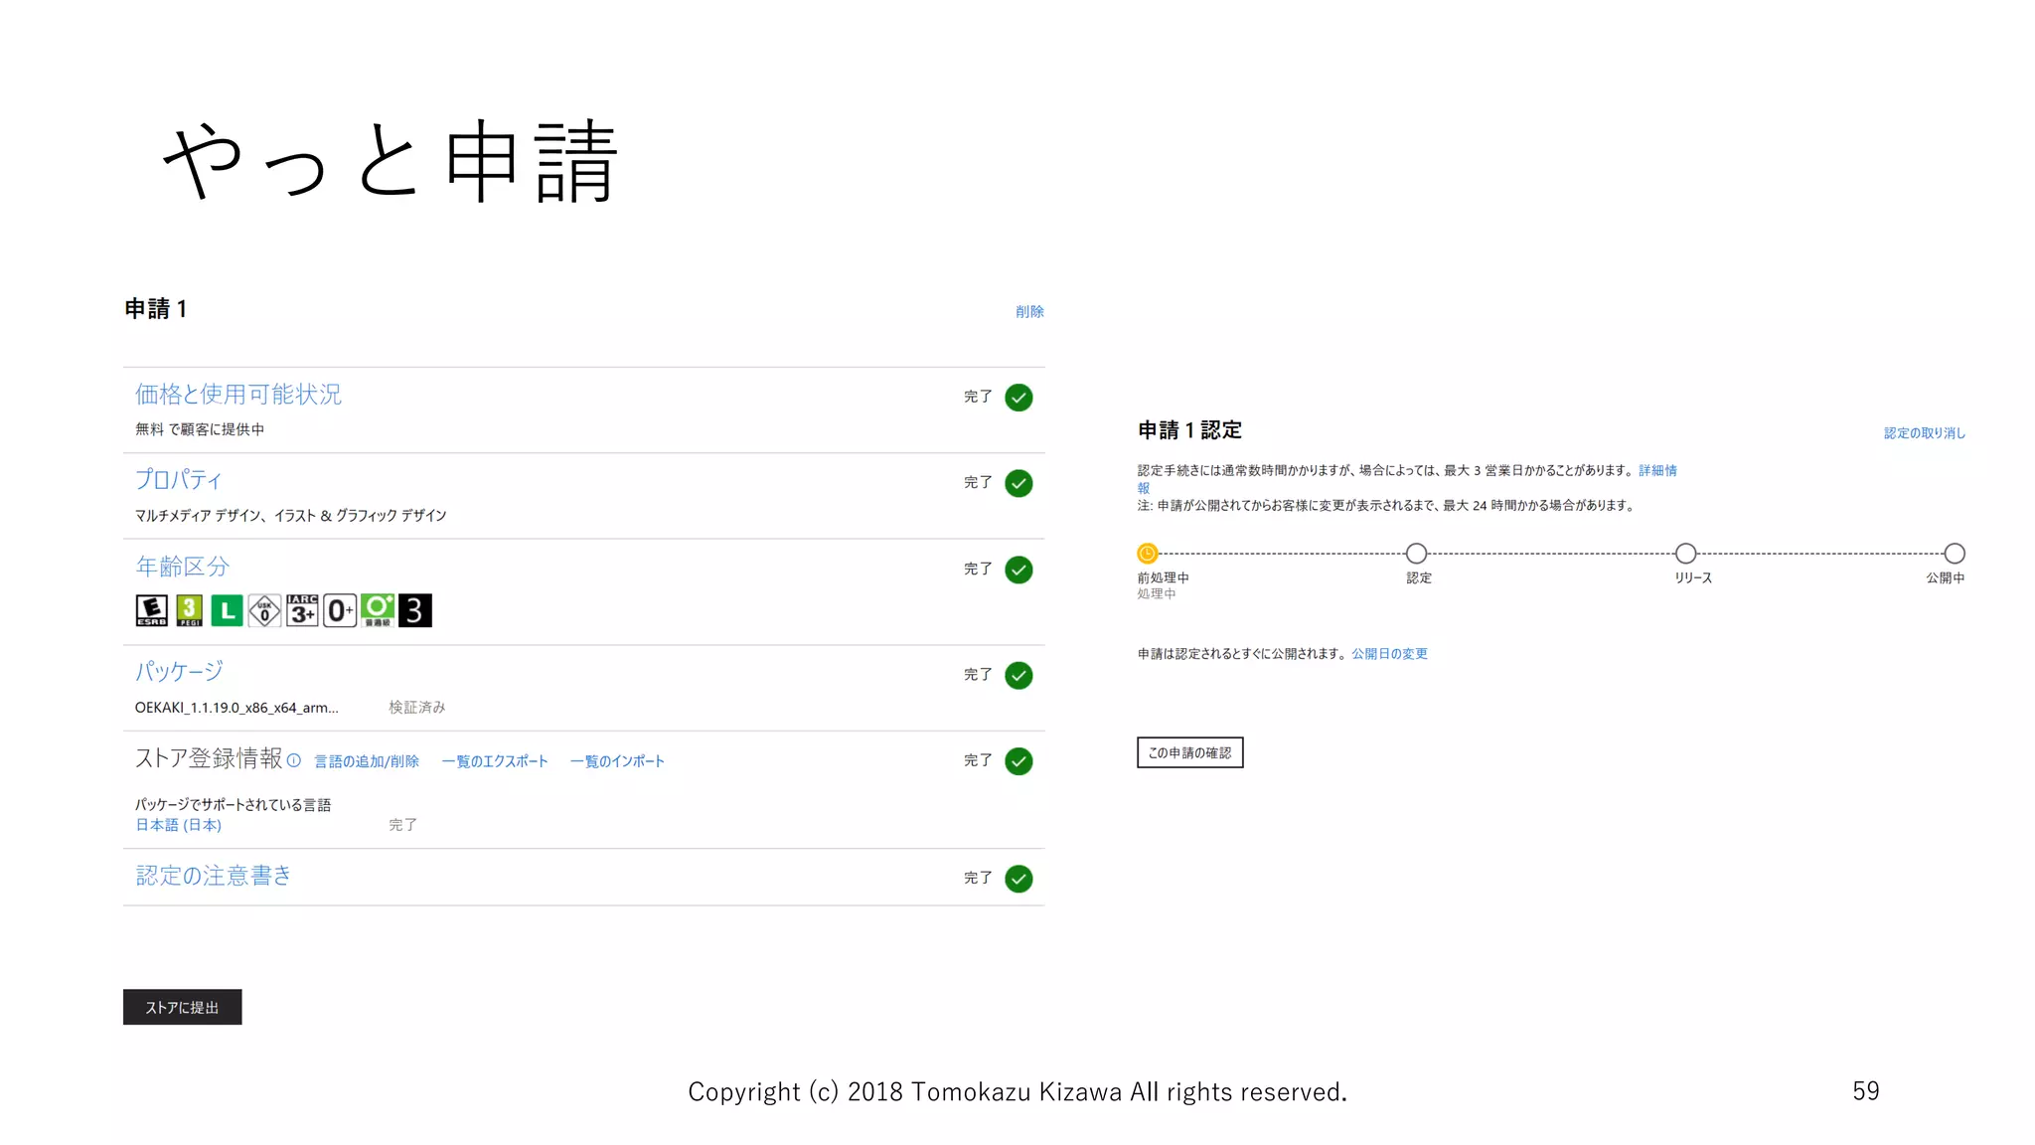Screen dimensions: 2035x1145
Task: Click the 0+ rating icon
Action: coord(340,610)
